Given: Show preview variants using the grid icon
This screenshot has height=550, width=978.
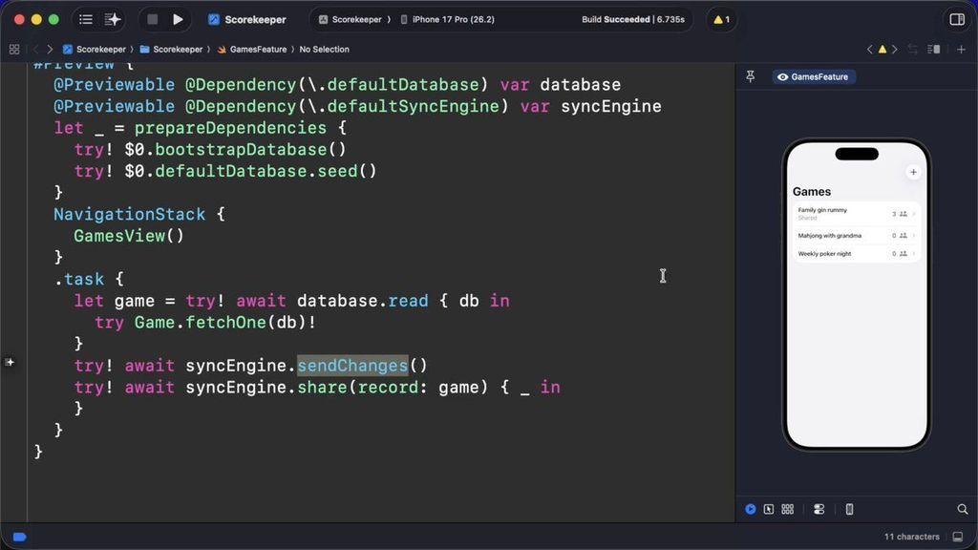Looking at the screenshot, I should 787,509.
